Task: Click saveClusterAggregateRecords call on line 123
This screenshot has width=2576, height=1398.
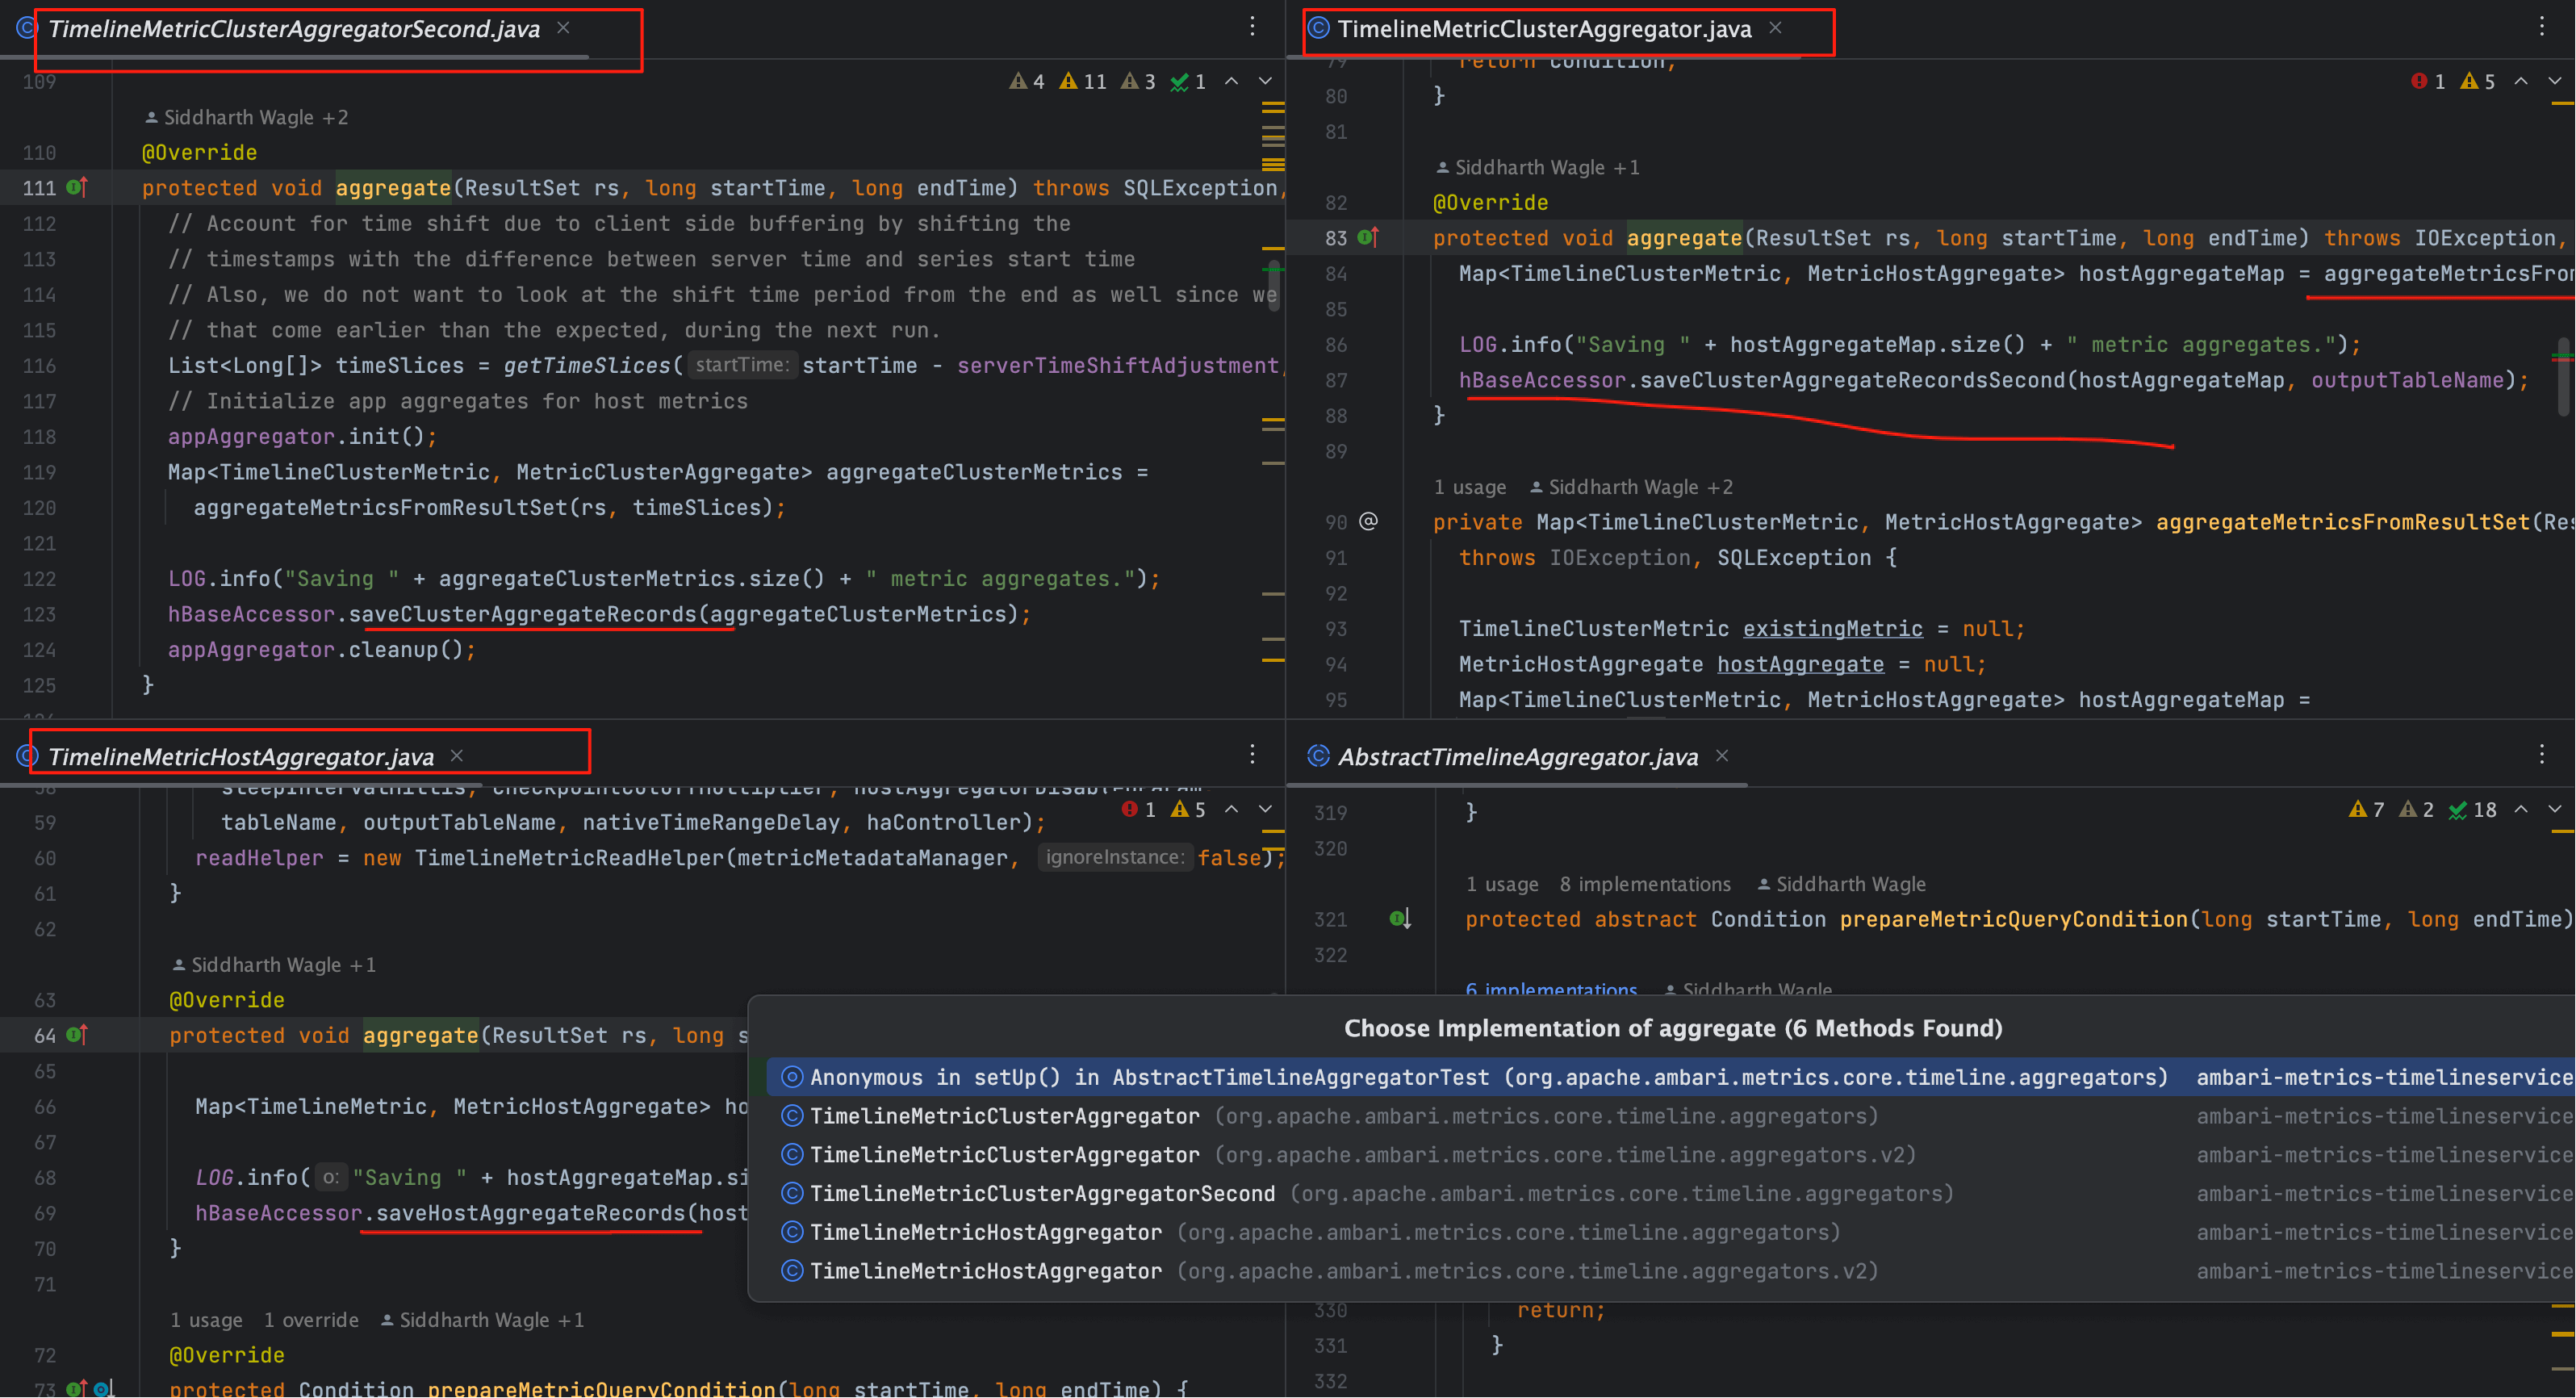Action: point(522,614)
